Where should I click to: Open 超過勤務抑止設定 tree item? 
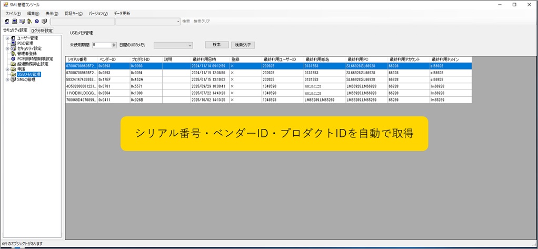point(32,64)
